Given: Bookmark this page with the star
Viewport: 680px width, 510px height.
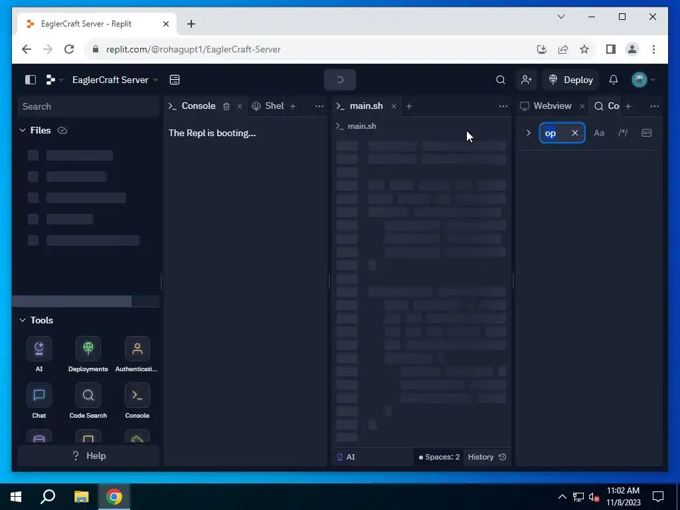Looking at the screenshot, I should [584, 49].
